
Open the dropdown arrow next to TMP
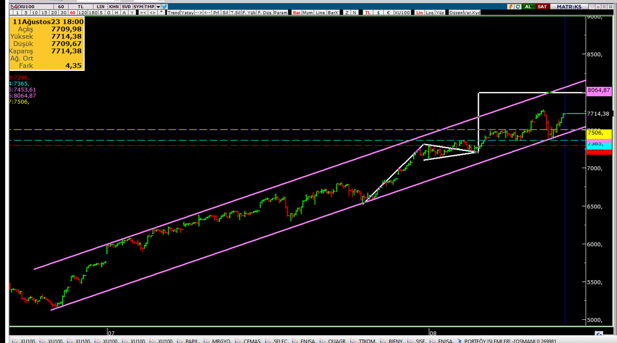click(158, 6)
